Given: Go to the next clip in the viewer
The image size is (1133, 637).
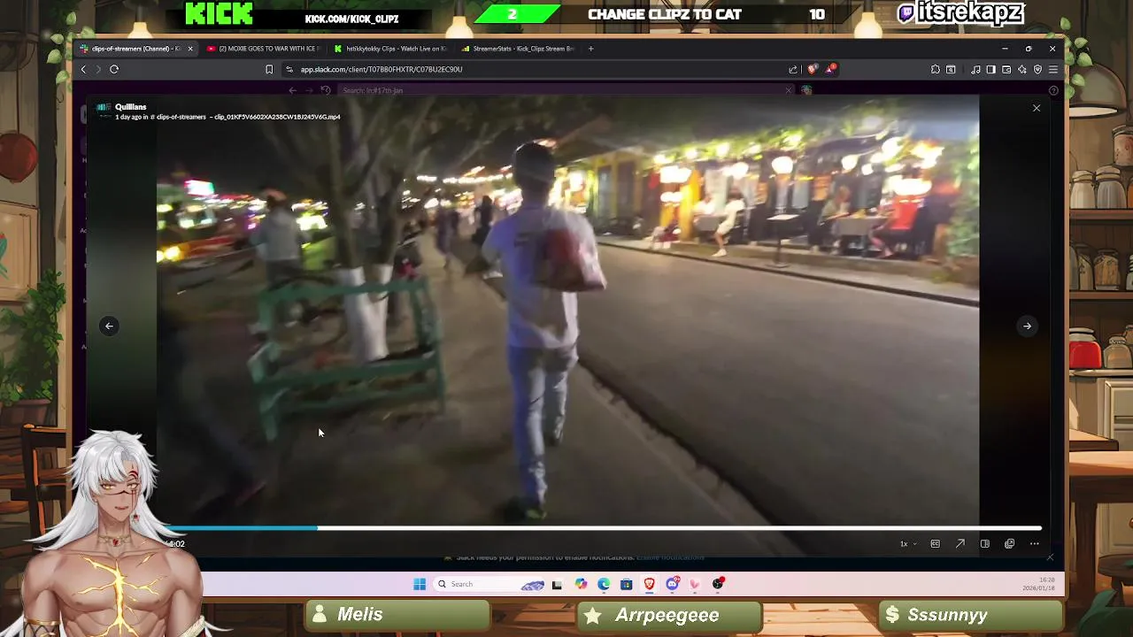Looking at the screenshot, I should (x=1027, y=326).
